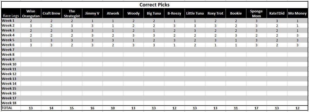Select the Week 18 row label
This screenshot has height=112, width=309.
(x=11, y=103)
